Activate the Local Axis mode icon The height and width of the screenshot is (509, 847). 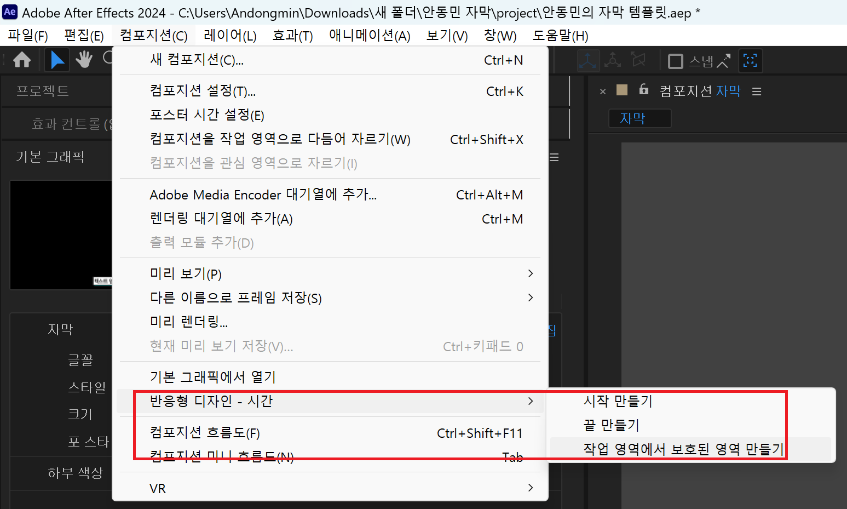click(x=588, y=61)
